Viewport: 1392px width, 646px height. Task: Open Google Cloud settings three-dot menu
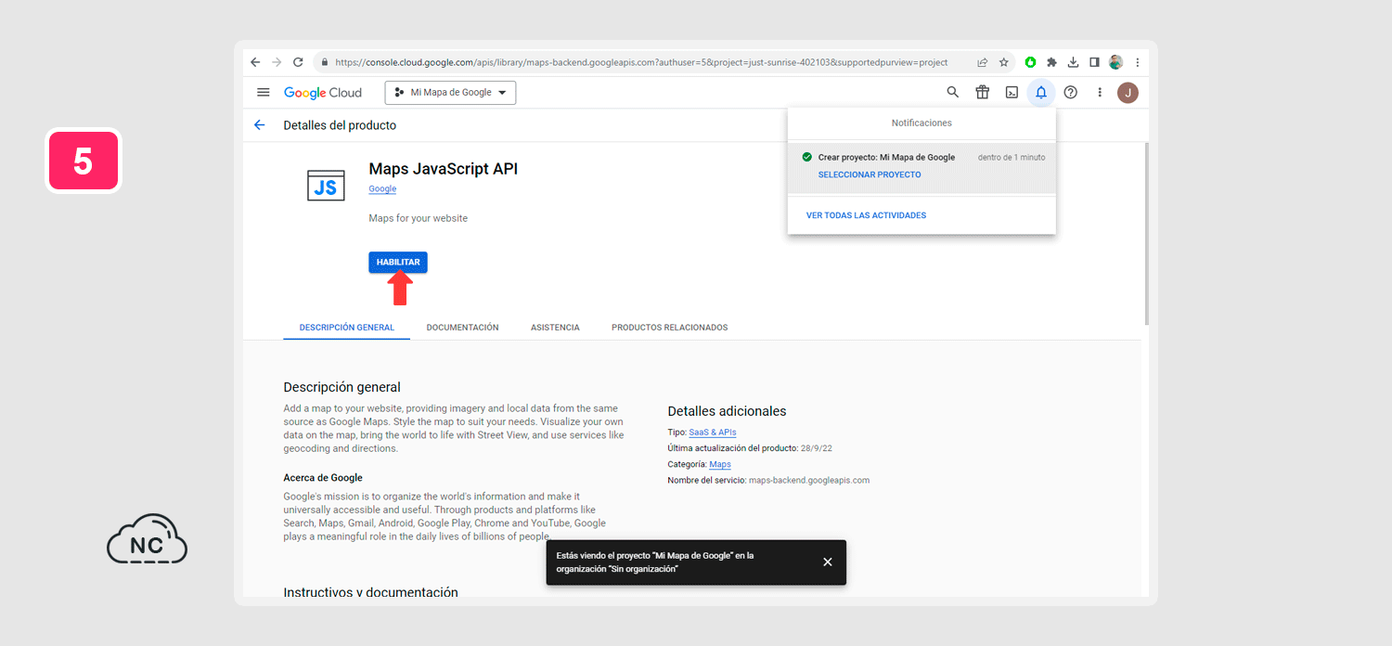1100,92
